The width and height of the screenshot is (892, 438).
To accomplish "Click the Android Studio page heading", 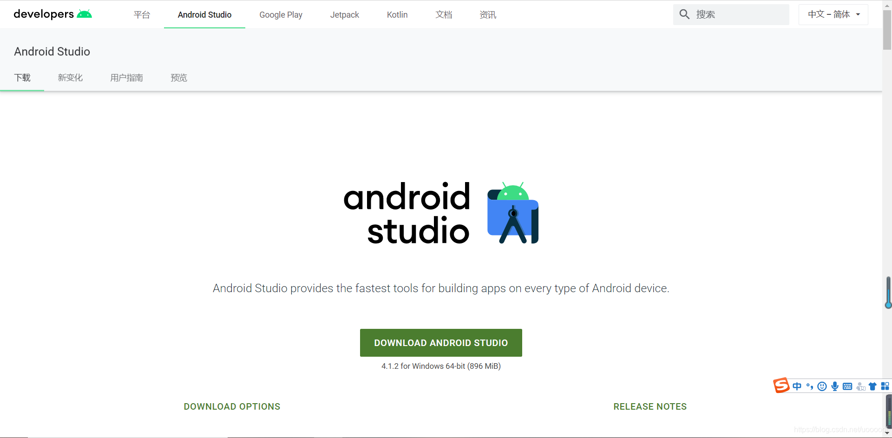I will [52, 52].
